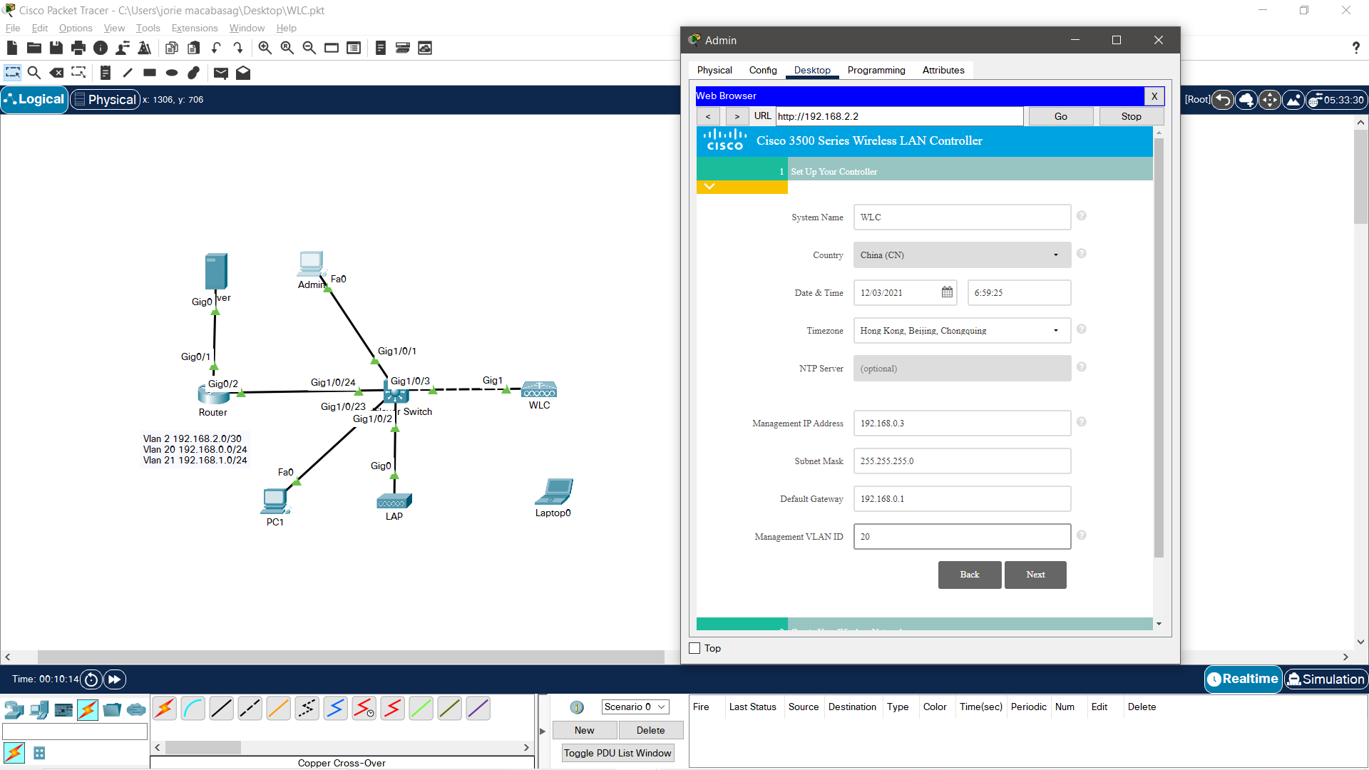Select the Inspect magnifier tool
The image size is (1369, 770).
click(34, 73)
